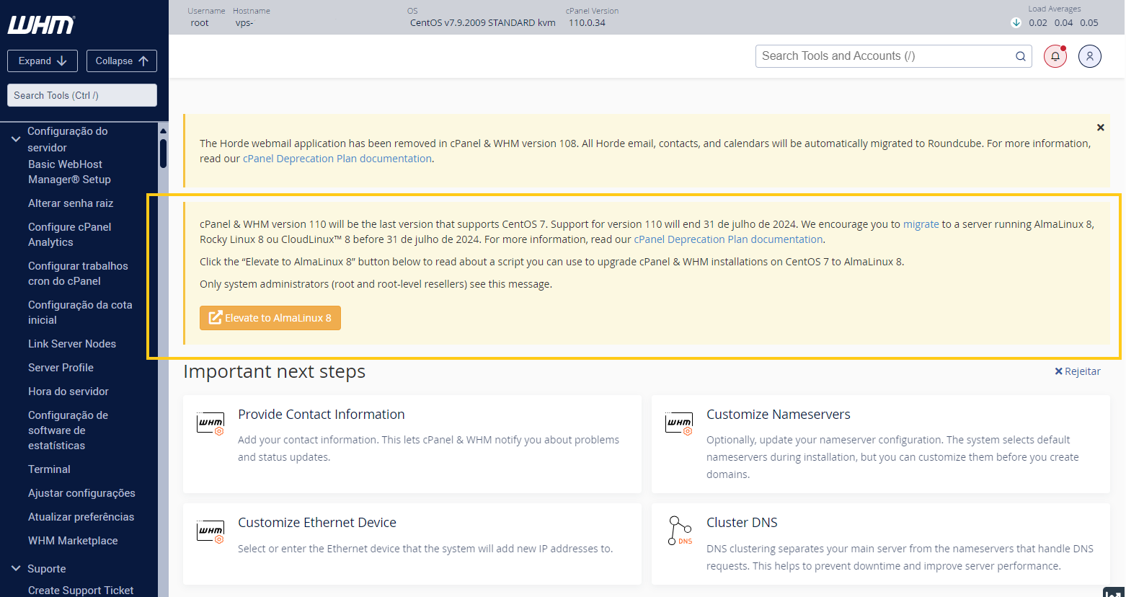The width and height of the screenshot is (1126, 597).
Task: Focus the sidebar Search Tools field
Action: (x=82, y=95)
